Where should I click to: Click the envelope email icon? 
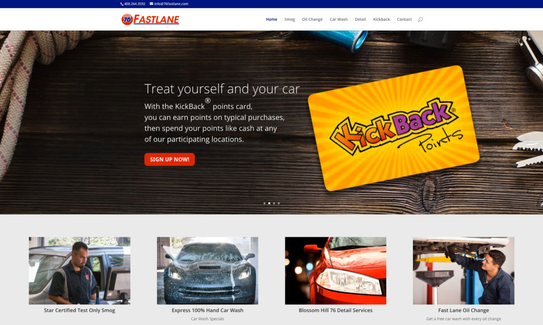pos(151,4)
